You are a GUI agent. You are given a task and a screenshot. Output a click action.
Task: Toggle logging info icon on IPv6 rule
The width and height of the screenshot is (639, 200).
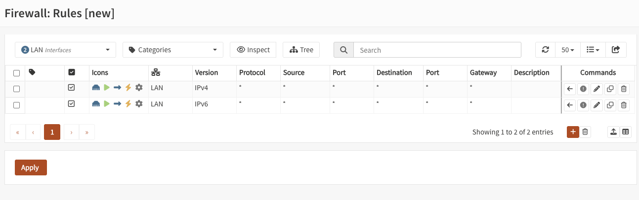[x=583, y=105]
